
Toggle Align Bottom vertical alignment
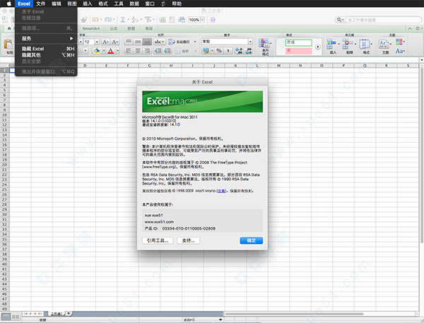pos(147,42)
